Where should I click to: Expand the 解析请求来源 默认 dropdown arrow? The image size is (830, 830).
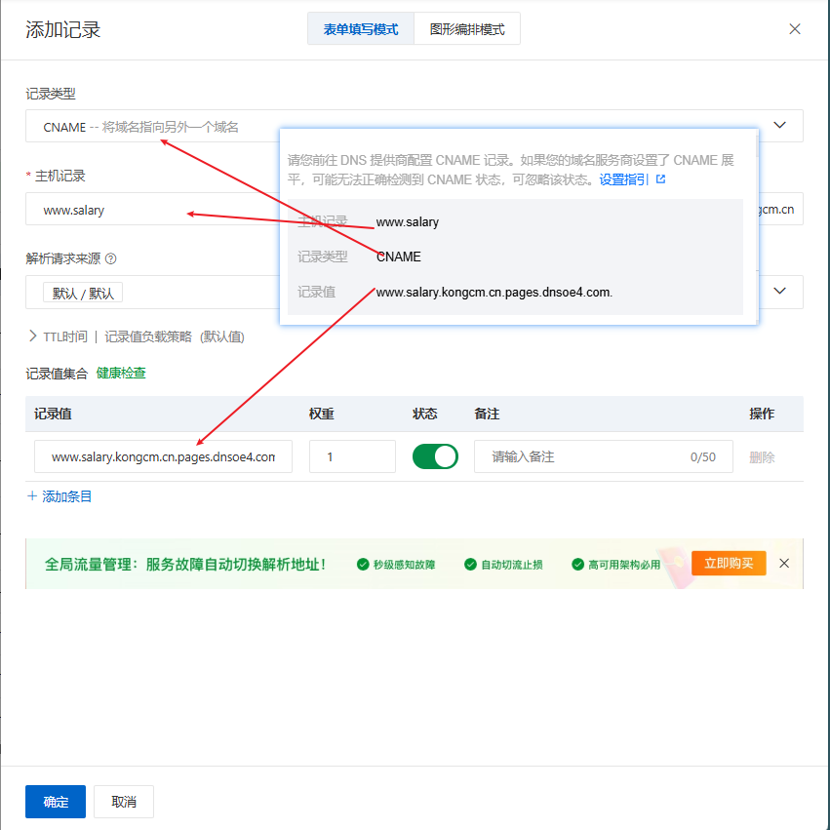(x=779, y=292)
